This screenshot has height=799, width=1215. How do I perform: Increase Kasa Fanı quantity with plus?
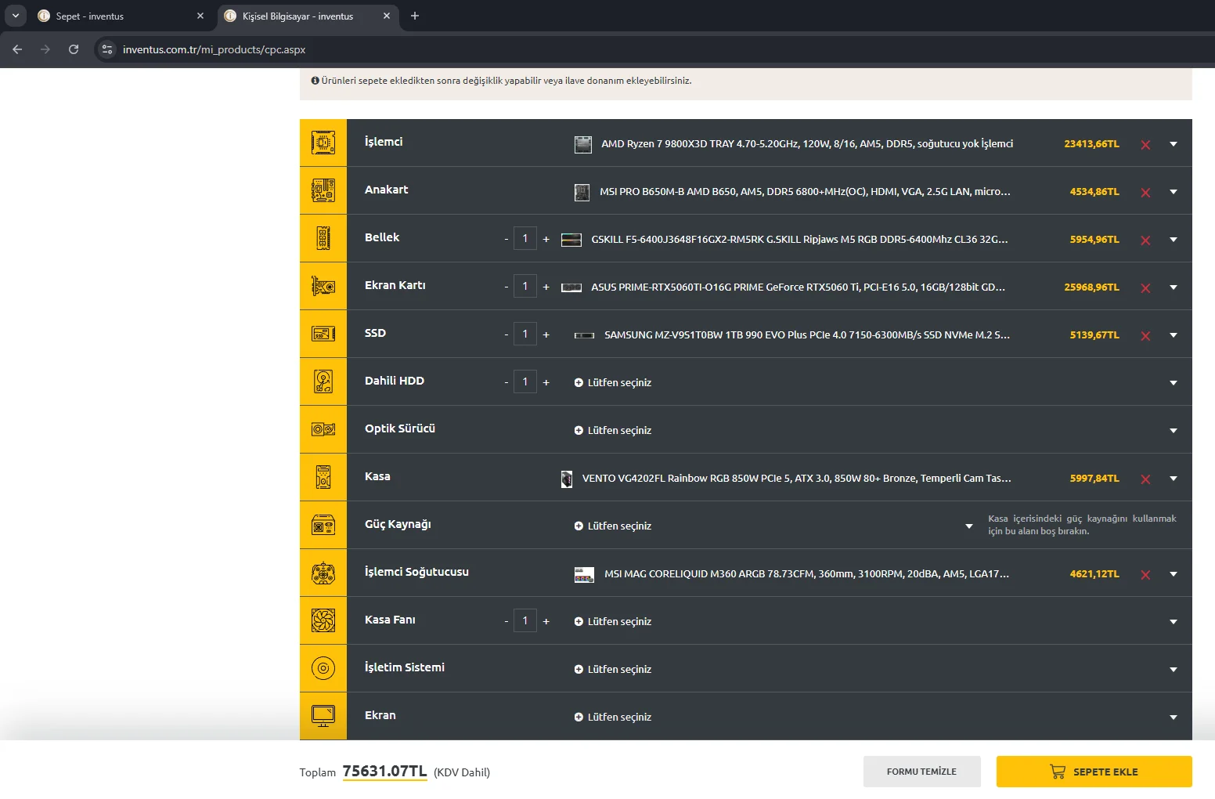[546, 621]
